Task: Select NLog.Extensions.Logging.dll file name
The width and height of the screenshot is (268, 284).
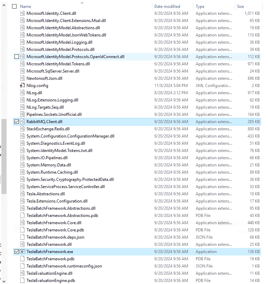Action: 52,100
